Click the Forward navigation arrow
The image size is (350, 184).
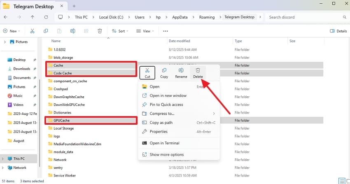tap(19, 17)
